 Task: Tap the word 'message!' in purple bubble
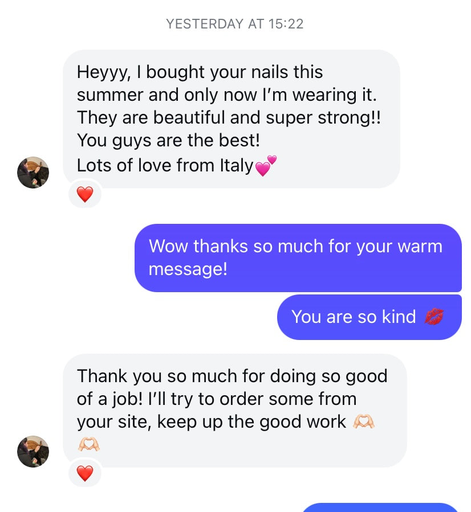(x=188, y=269)
